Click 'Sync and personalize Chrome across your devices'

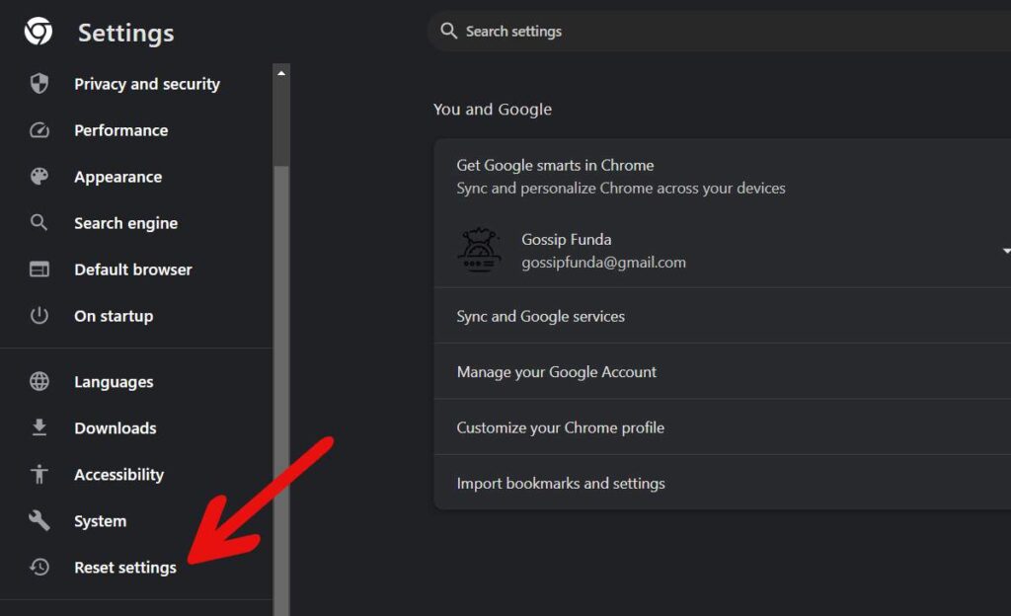[621, 189]
